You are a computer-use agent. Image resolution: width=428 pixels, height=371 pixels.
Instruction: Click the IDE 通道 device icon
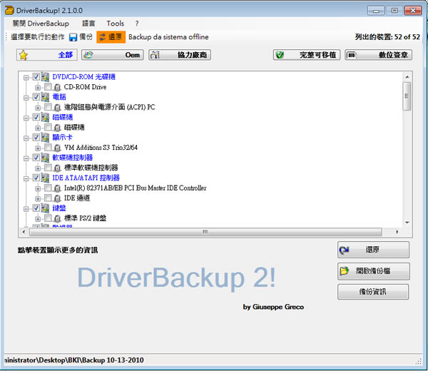point(57,198)
